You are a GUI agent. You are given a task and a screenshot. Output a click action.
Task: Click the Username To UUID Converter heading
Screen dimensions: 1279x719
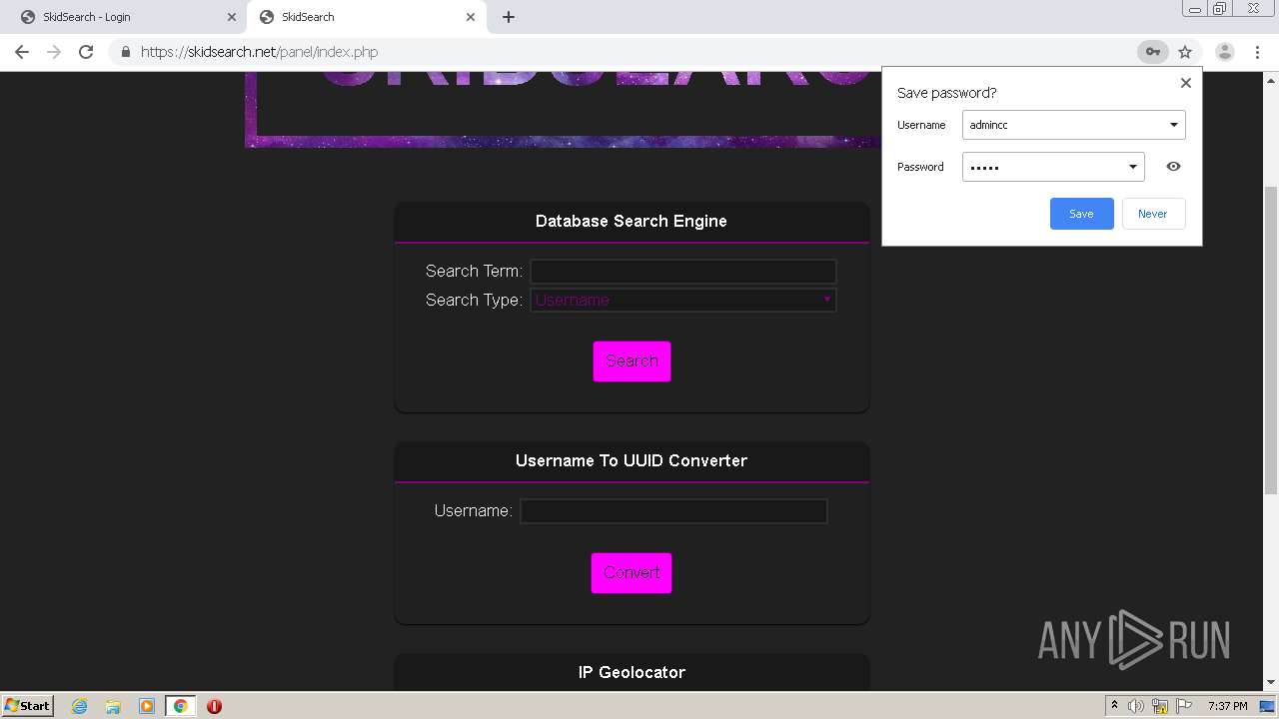pos(632,461)
